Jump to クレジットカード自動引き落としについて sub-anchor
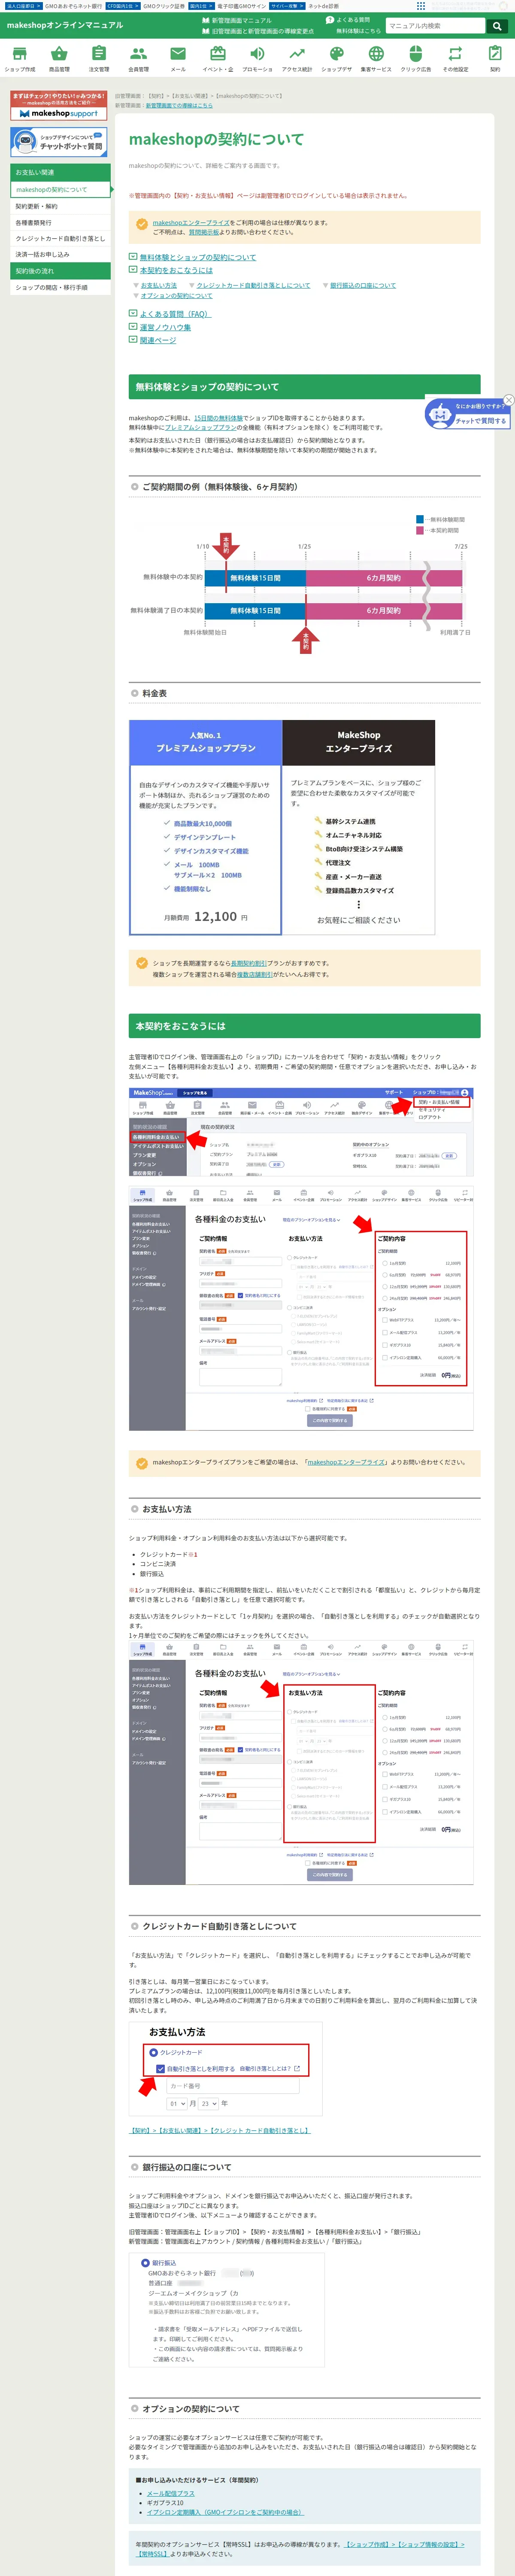Image resolution: width=515 pixels, height=2576 pixels. 253,285
